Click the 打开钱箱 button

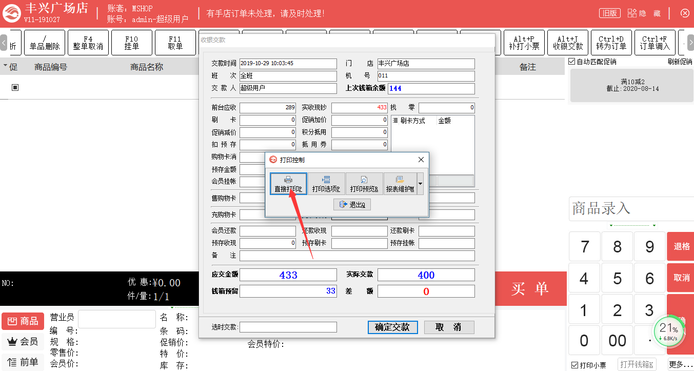(637, 365)
